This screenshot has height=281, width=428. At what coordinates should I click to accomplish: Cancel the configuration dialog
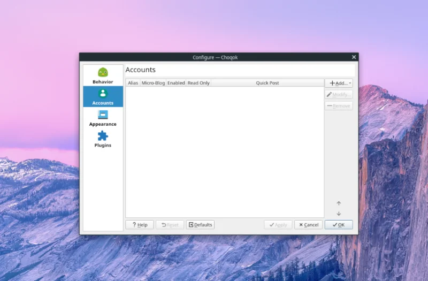pos(309,225)
